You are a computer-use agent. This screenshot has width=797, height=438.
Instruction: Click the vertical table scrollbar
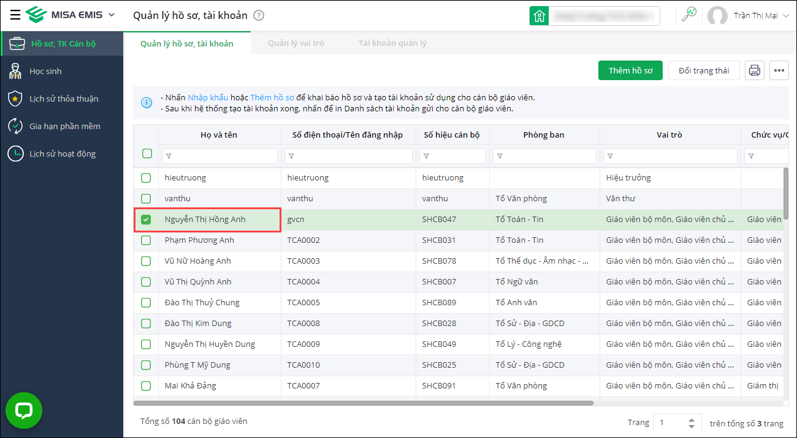point(786,194)
